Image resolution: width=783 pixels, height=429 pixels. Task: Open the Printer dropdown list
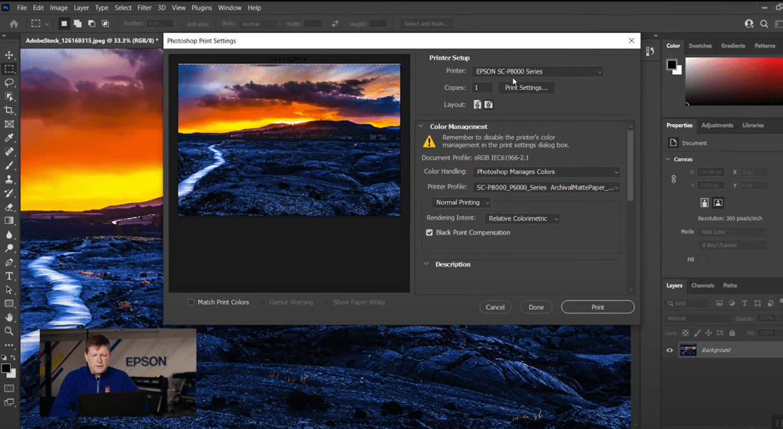point(538,71)
